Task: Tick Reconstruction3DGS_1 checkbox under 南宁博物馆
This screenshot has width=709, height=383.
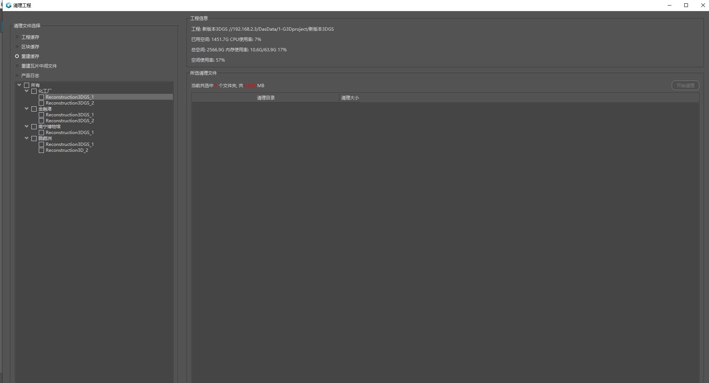Action: 41,133
